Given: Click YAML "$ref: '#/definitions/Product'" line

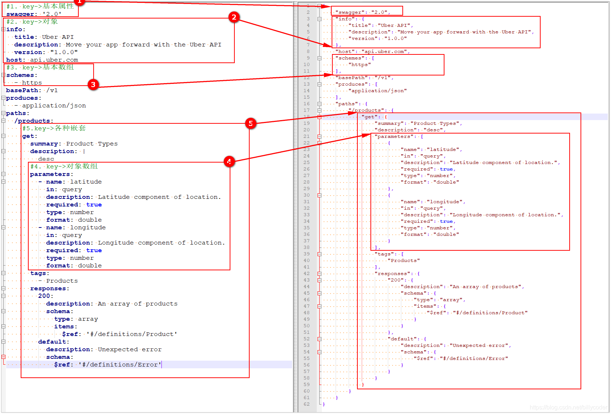Looking at the screenshot, I should [120, 334].
